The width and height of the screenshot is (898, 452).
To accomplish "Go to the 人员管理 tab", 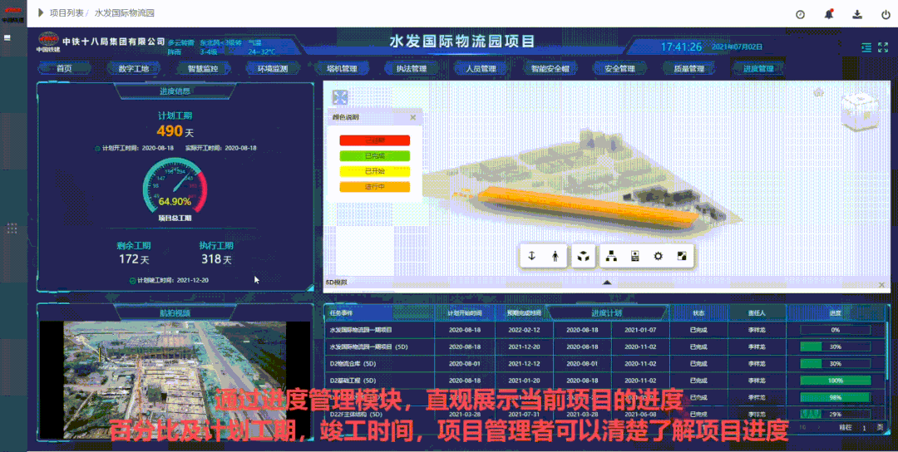I will [481, 69].
